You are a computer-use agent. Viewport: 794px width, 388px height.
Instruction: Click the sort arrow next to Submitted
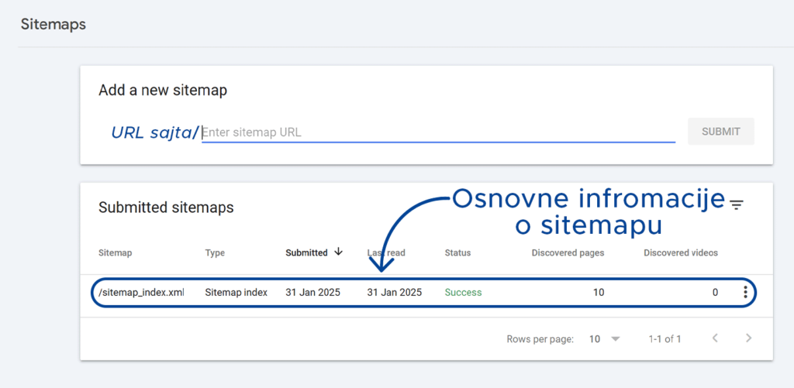point(339,252)
